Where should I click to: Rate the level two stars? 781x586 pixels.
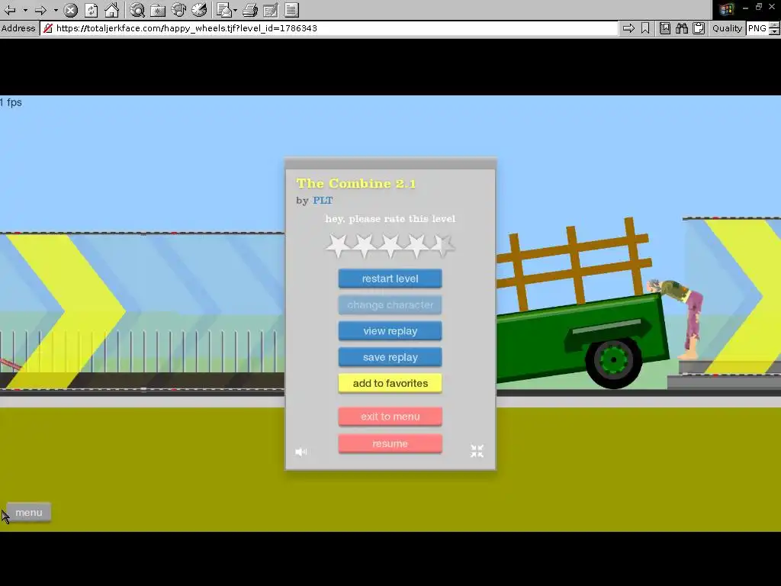(364, 246)
